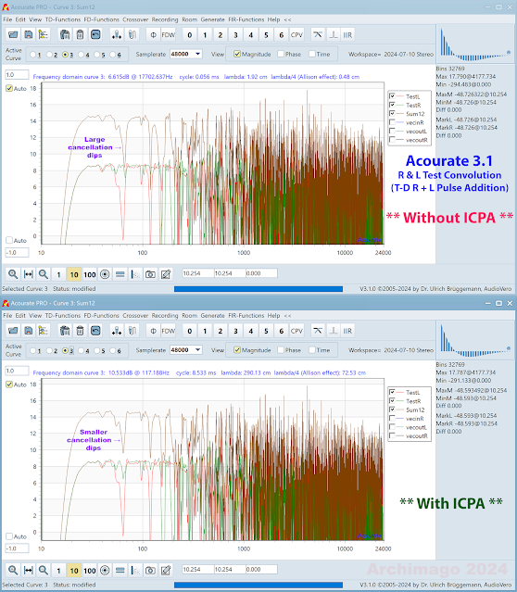Click highlighted 10 scale button in 'With ICPA' window
The height and width of the screenshot is (592, 517).
coord(74,571)
